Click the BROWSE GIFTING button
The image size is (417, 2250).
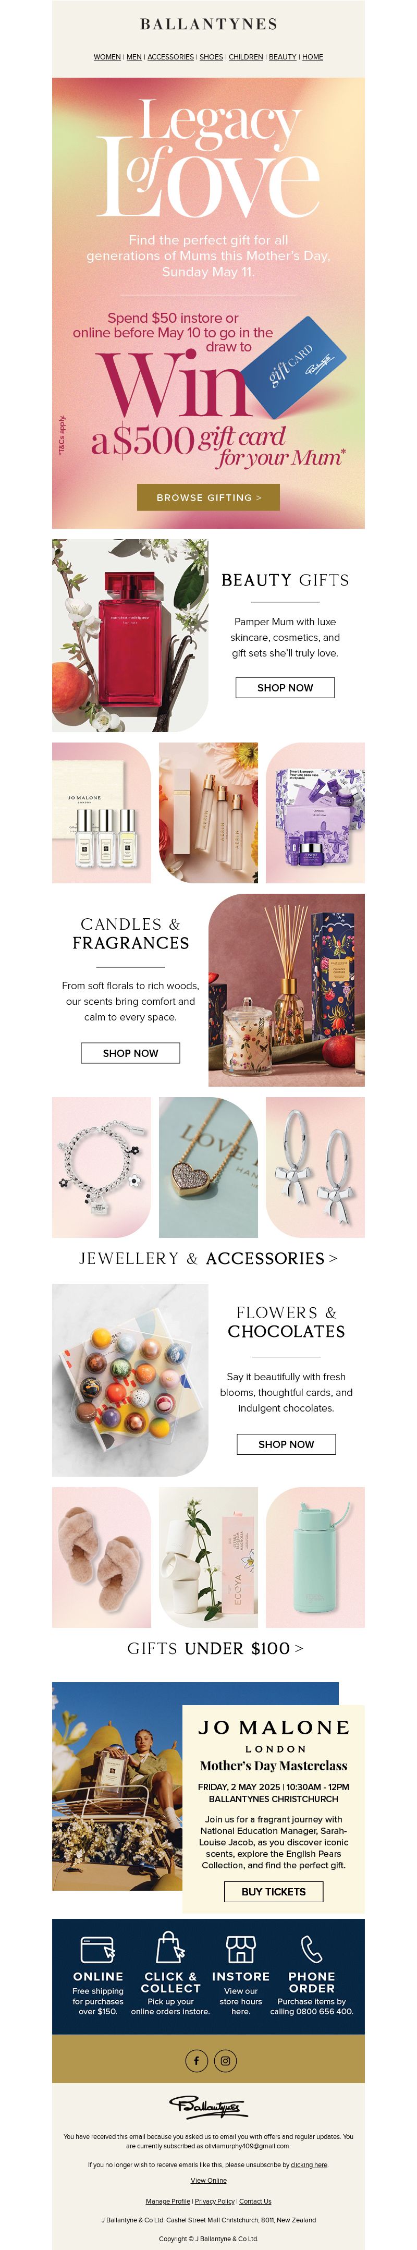point(208,497)
